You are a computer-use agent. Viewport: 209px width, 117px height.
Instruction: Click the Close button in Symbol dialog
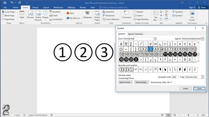199,88
